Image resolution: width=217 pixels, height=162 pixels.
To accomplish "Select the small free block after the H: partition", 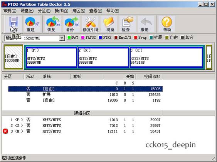I will [209, 57].
